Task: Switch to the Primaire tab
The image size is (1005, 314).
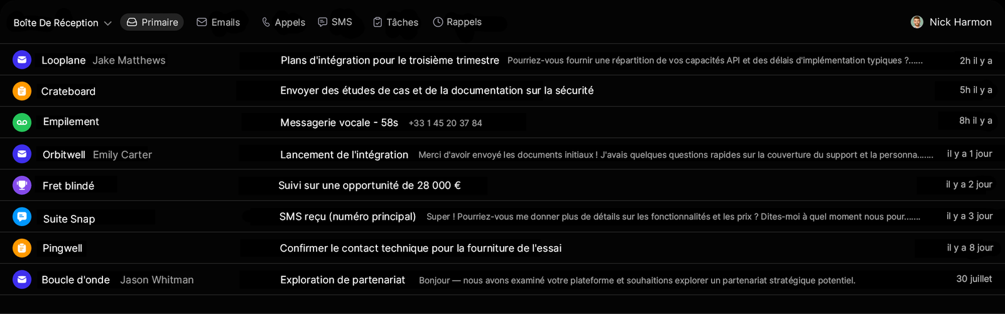Action: coord(152,22)
